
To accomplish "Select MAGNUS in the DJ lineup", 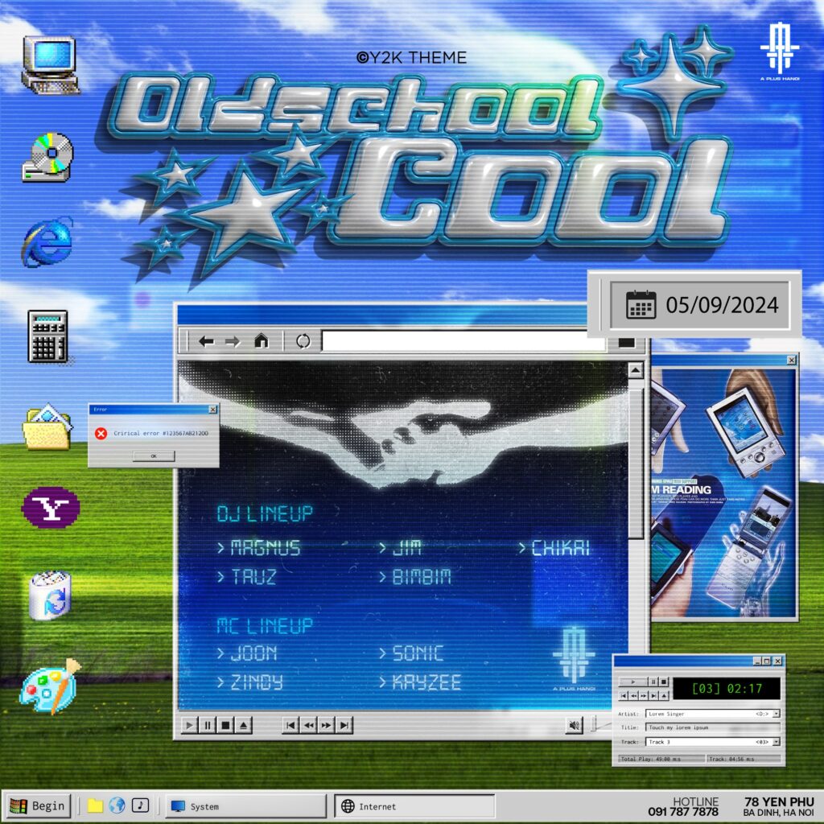I will click(266, 548).
